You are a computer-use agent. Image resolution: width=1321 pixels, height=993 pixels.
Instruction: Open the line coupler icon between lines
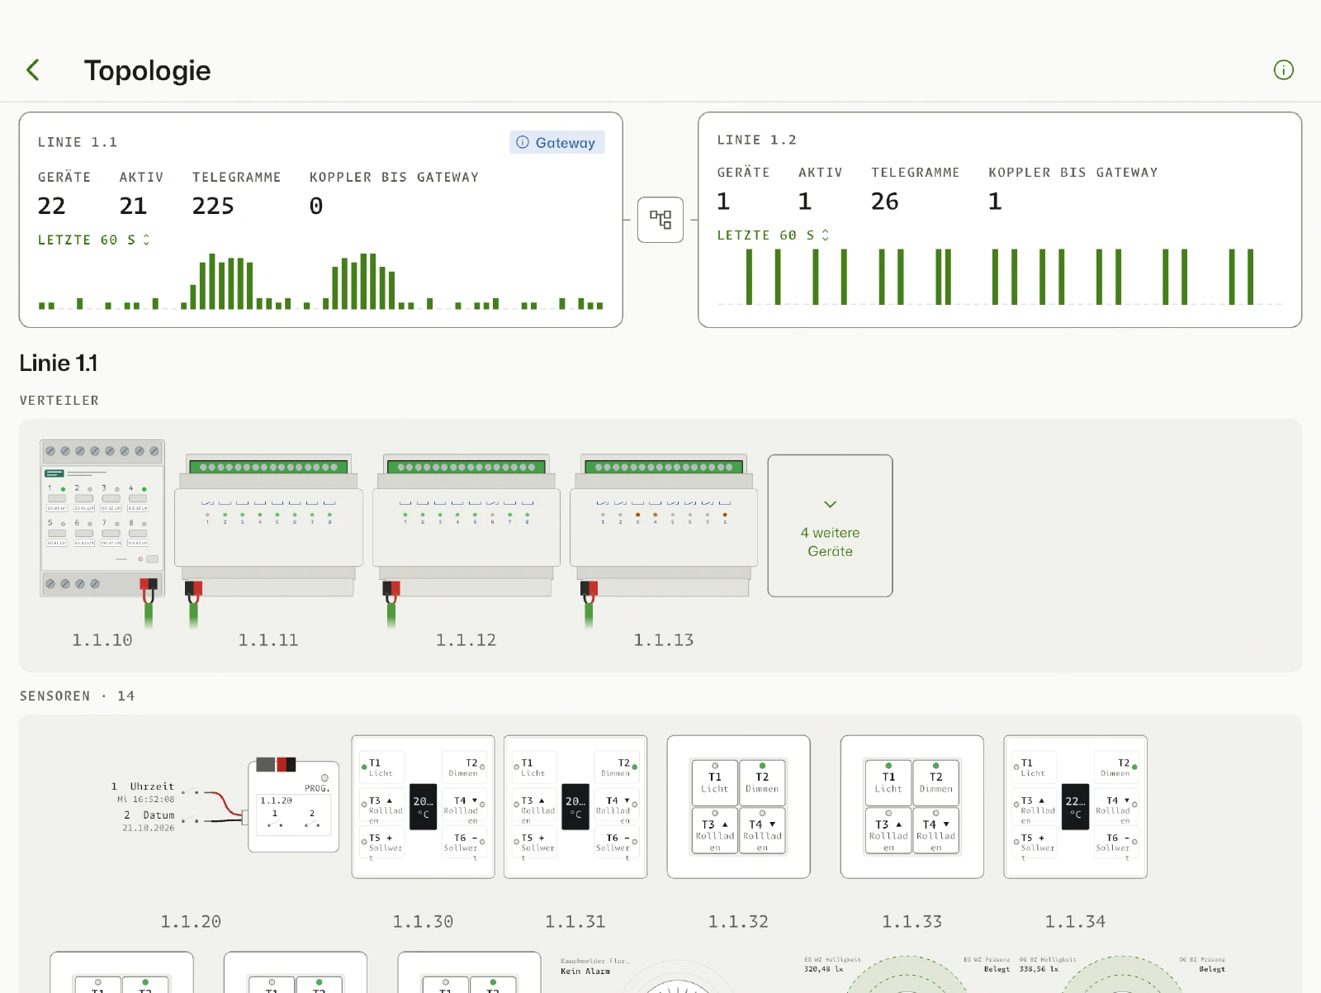pyautogui.click(x=660, y=220)
